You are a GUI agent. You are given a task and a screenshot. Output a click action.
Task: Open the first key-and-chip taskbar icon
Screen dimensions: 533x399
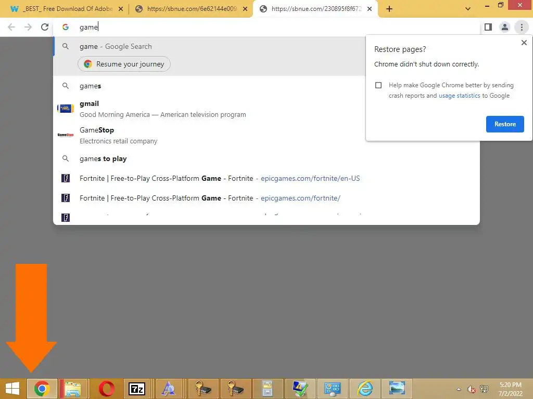pyautogui.click(x=203, y=389)
